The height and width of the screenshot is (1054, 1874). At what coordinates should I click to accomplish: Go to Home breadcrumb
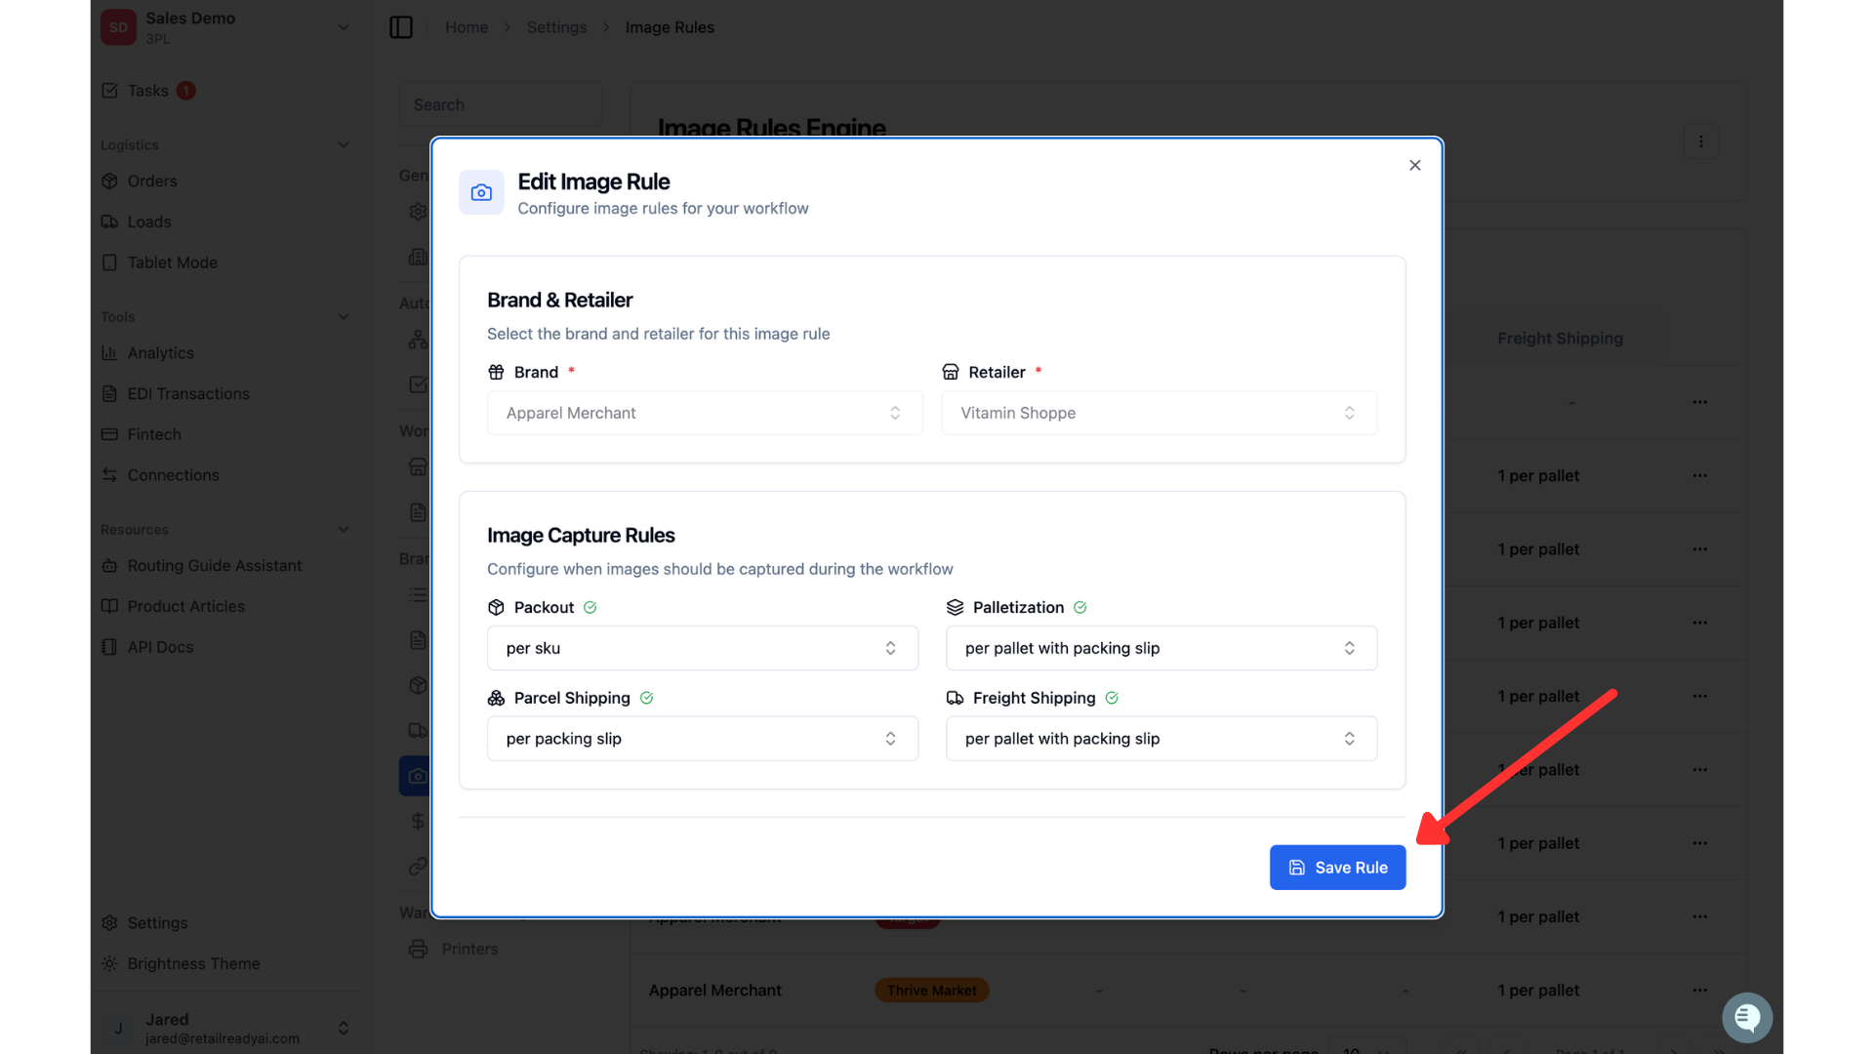point(467,27)
